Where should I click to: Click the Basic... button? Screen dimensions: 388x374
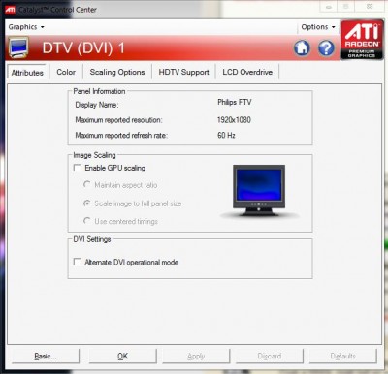(46, 356)
